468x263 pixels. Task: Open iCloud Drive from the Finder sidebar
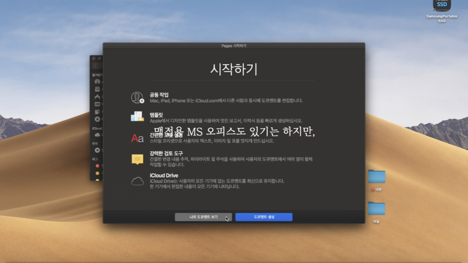97,135
